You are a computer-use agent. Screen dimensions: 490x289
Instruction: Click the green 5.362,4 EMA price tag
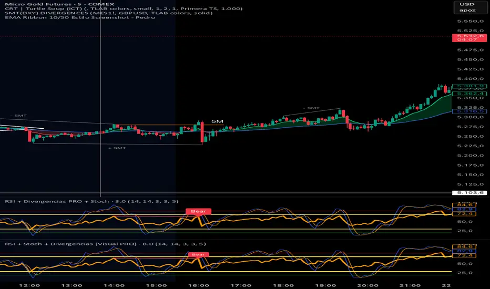click(x=469, y=94)
